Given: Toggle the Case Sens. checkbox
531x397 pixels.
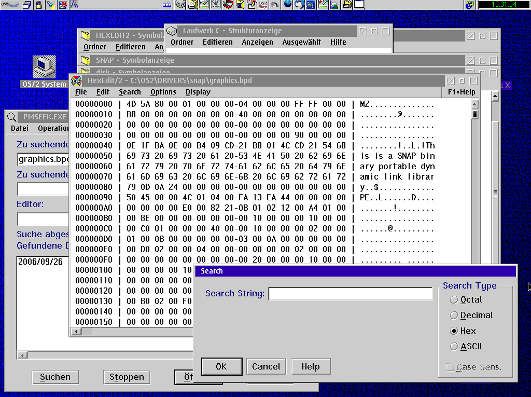Looking at the screenshot, I should pyautogui.click(x=473, y=367).
